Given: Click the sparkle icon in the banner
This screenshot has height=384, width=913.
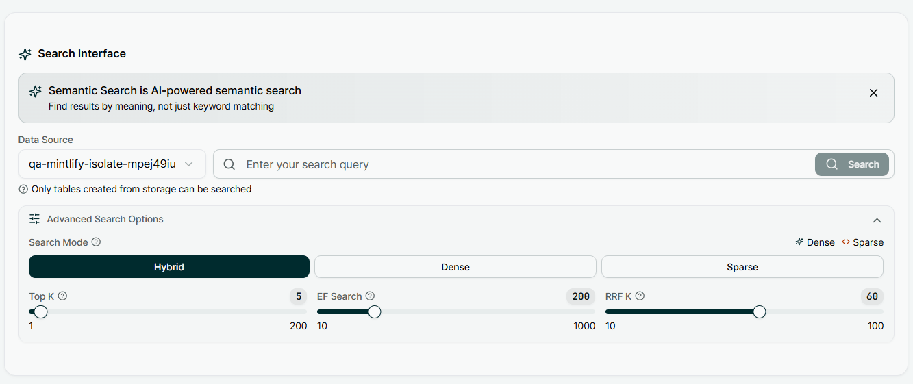Looking at the screenshot, I should (36, 91).
